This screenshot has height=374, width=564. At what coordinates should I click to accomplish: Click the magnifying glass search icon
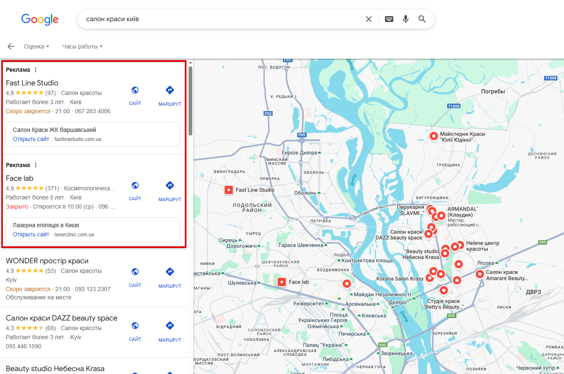(x=422, y=19)
